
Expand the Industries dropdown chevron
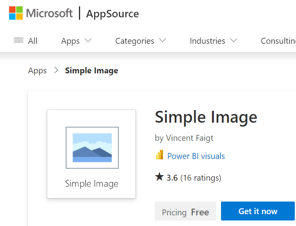(234, 40)
